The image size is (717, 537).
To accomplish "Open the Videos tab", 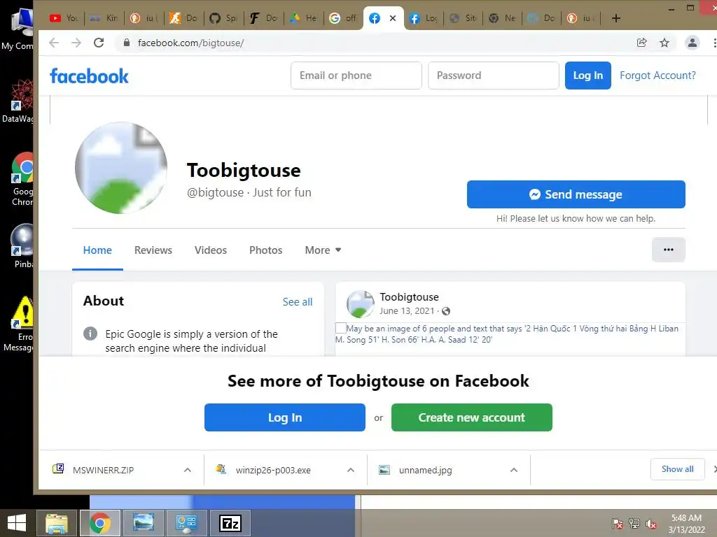I will (211, 250).
